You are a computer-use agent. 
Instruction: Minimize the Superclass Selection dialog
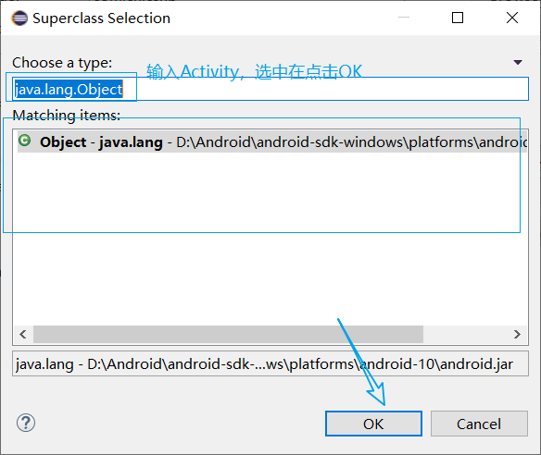point(404,17)
